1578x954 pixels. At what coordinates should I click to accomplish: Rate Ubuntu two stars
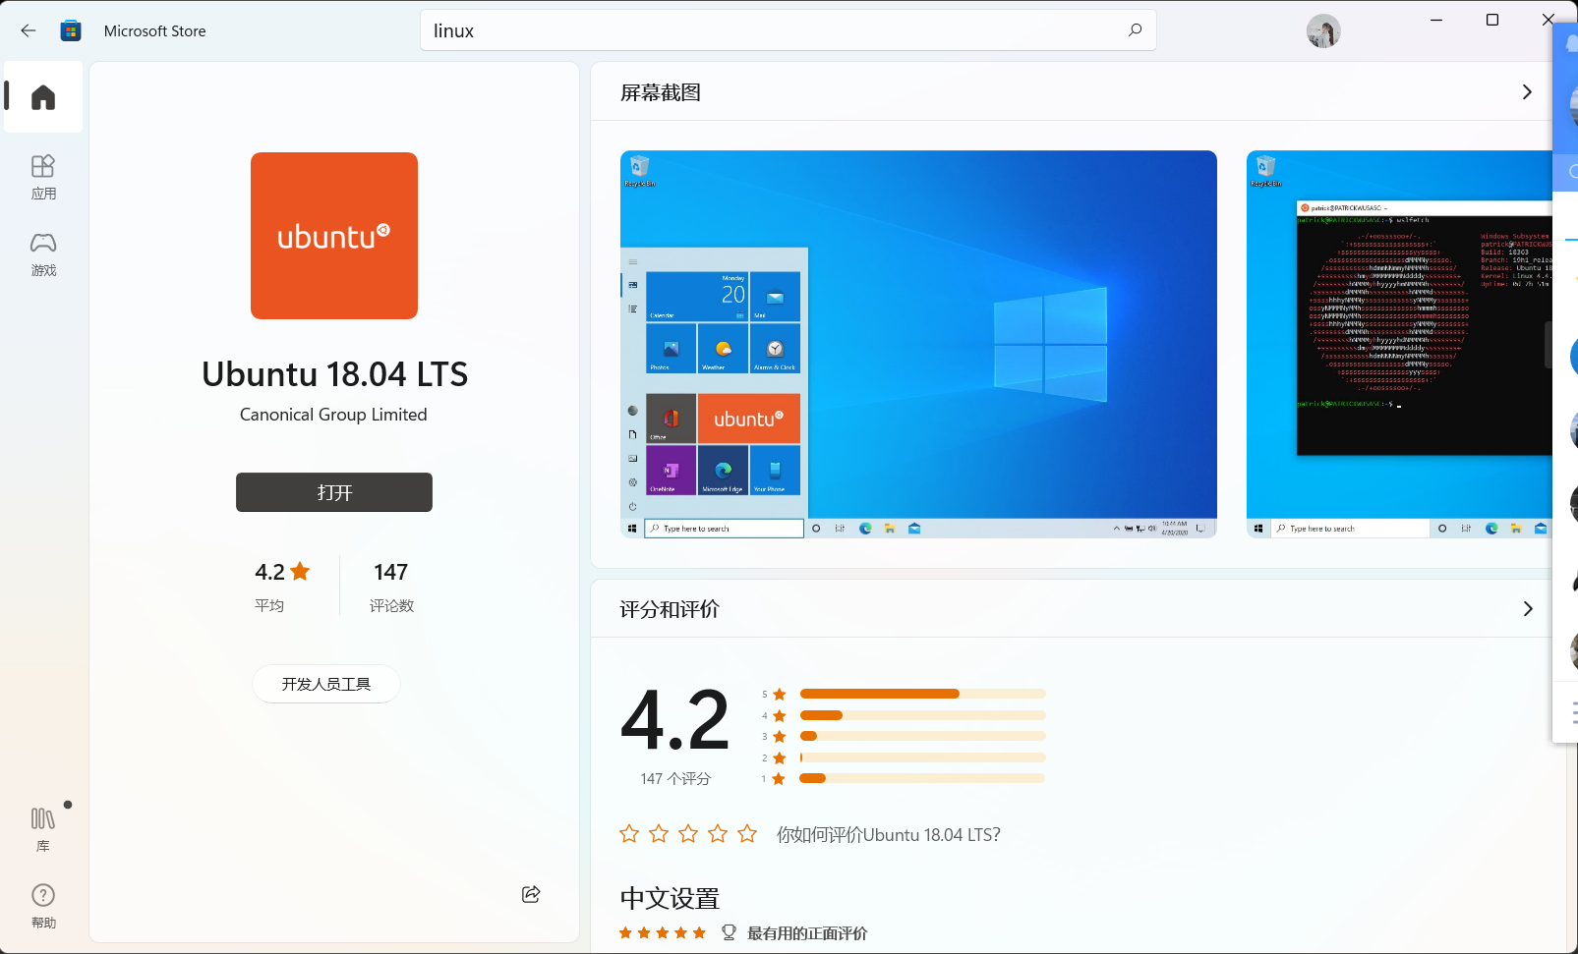(659, 834)
